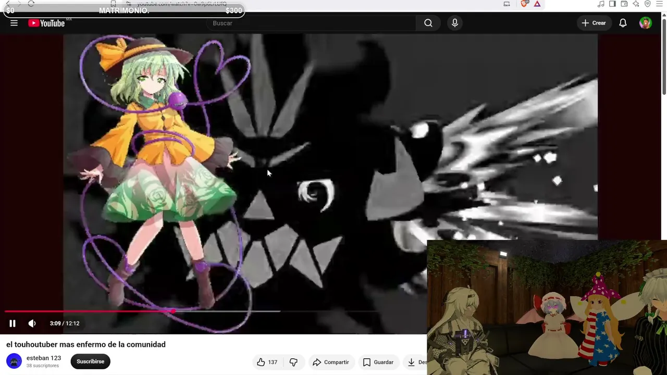Click the Brave Shields lion icon
Screen dimensions: 667x375
[x=525, y=4]
